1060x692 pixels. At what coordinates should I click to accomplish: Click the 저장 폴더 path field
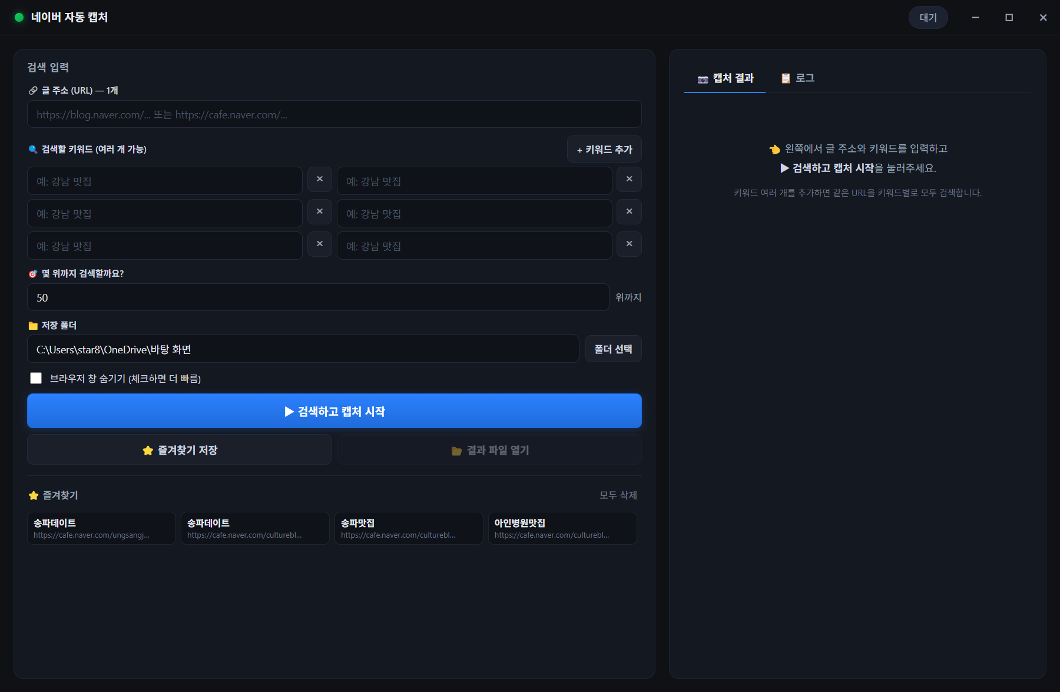[303, 349]
